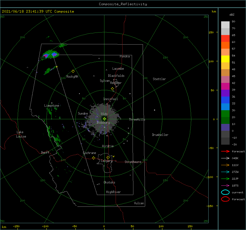Viewport: 246px width, 230px height.
Task: Click the white 04DK arrow in legend
Action: (225, 158)
